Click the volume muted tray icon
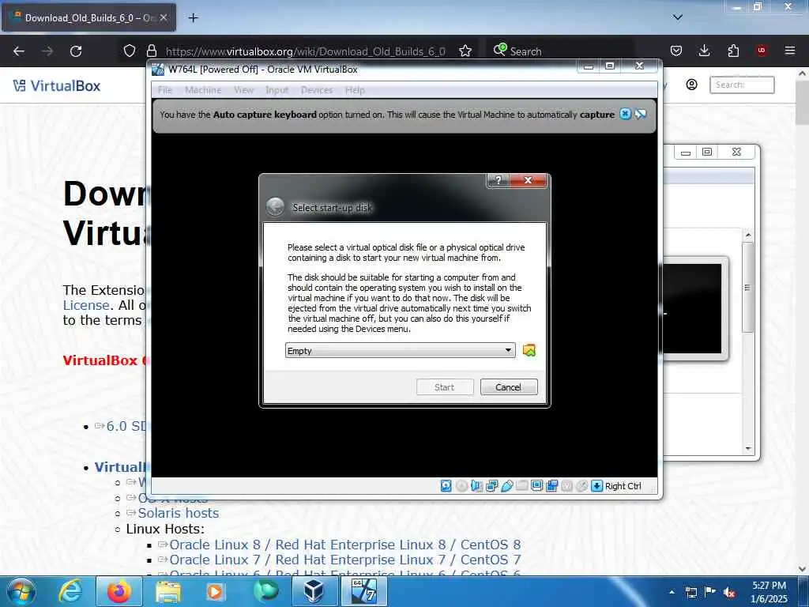The height and width of the screenshot is (607, 809). (729, 593)
